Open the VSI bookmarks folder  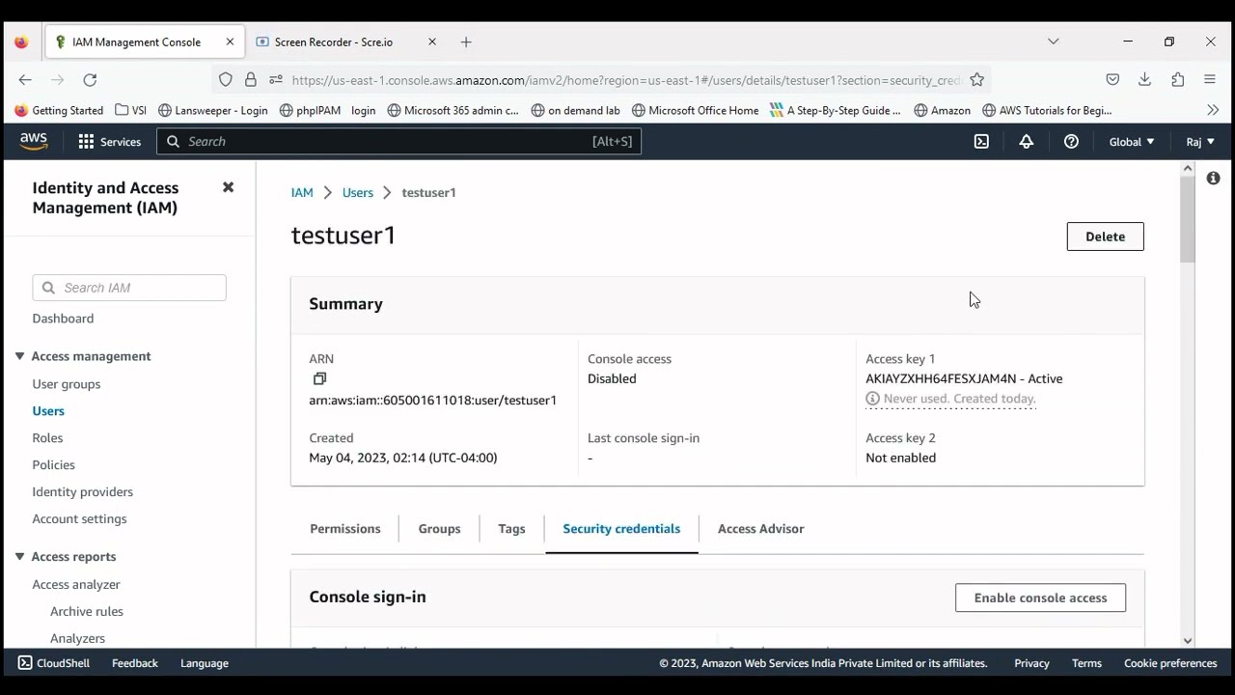[130, 110]
